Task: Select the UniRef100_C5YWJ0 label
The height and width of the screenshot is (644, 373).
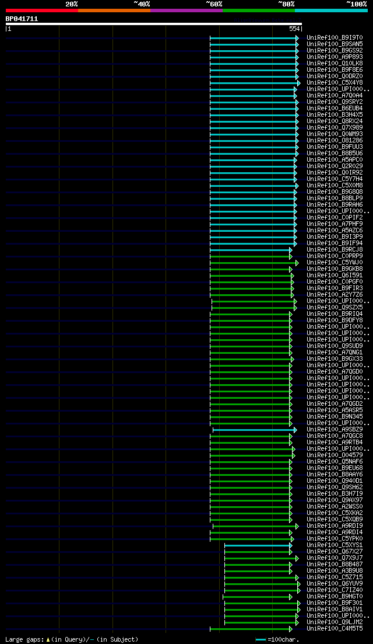Action: [335, 263]
